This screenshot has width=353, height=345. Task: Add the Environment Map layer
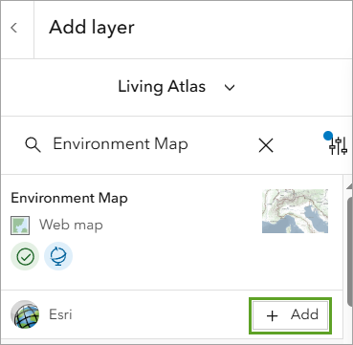[x=290, y=315]
